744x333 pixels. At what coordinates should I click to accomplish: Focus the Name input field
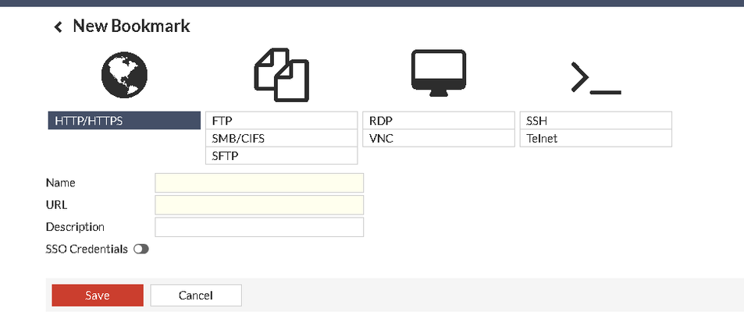point(259,183)
